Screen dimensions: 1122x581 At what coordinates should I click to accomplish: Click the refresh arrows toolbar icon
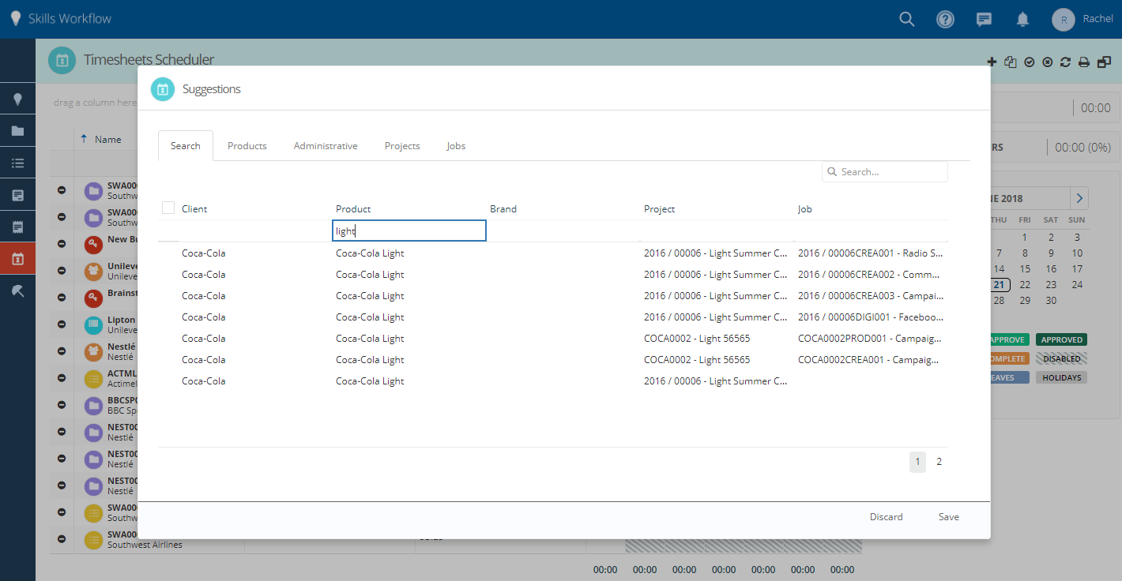1065,62
